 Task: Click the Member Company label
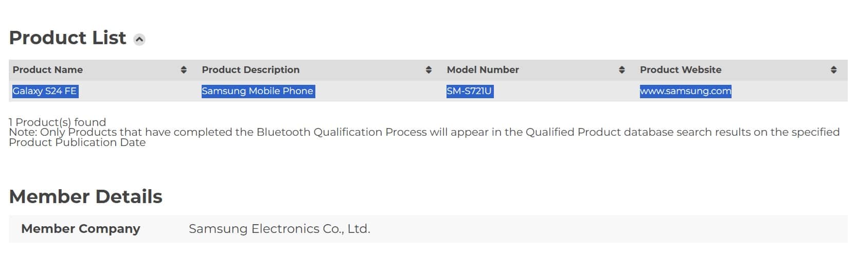80,229
